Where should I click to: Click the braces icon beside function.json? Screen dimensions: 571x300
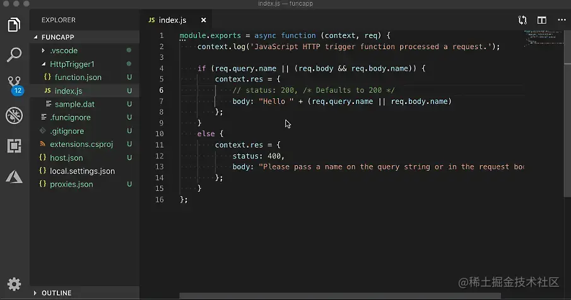[x=47, y=77]
